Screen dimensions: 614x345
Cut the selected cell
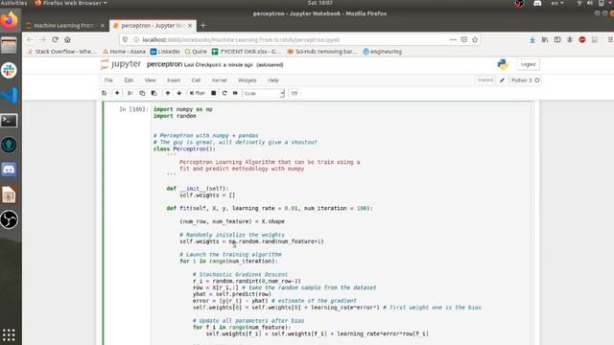coord(130,93)
